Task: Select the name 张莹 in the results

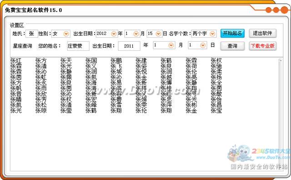Action: pos(66,111)
